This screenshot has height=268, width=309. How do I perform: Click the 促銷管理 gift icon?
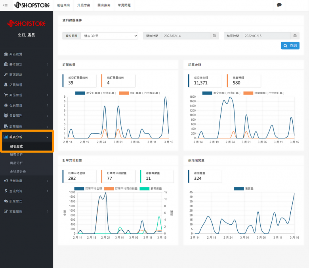[x=6, y=105]
